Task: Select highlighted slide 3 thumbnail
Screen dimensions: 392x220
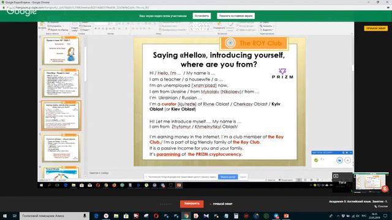Action: click(x=61, y=116)
